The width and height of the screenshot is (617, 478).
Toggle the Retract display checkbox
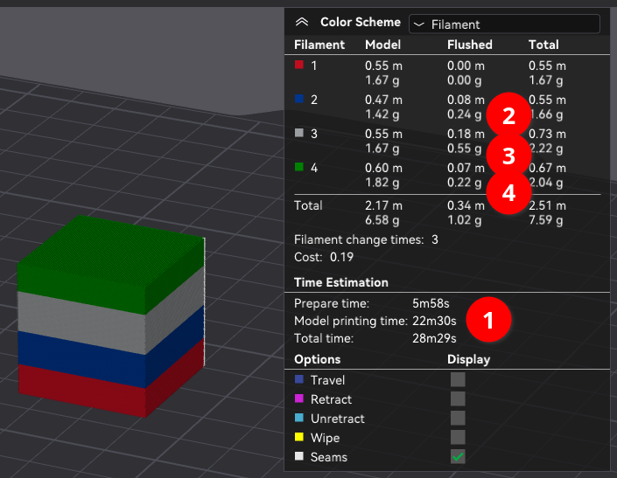[x=458, y=399]
